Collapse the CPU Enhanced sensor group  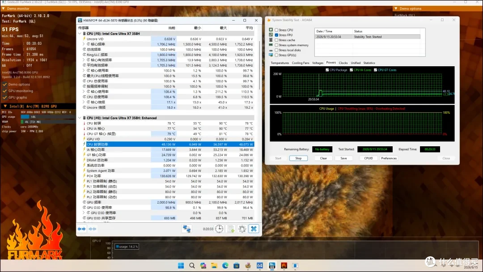pos(80,118)
